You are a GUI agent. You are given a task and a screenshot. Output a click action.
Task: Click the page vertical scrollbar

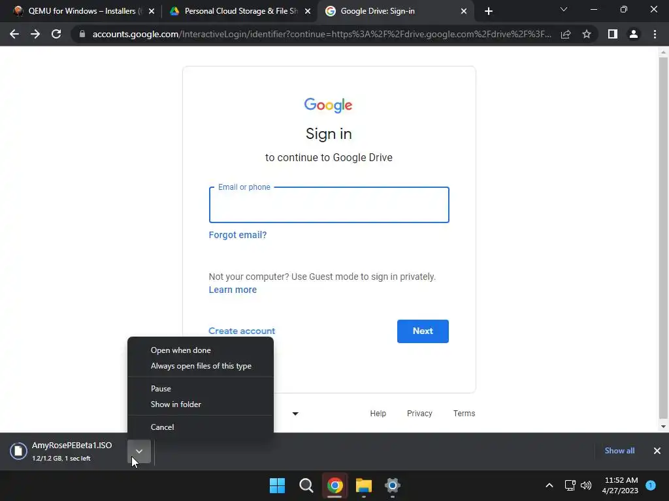pyautogui.click(x=663, y=237)
